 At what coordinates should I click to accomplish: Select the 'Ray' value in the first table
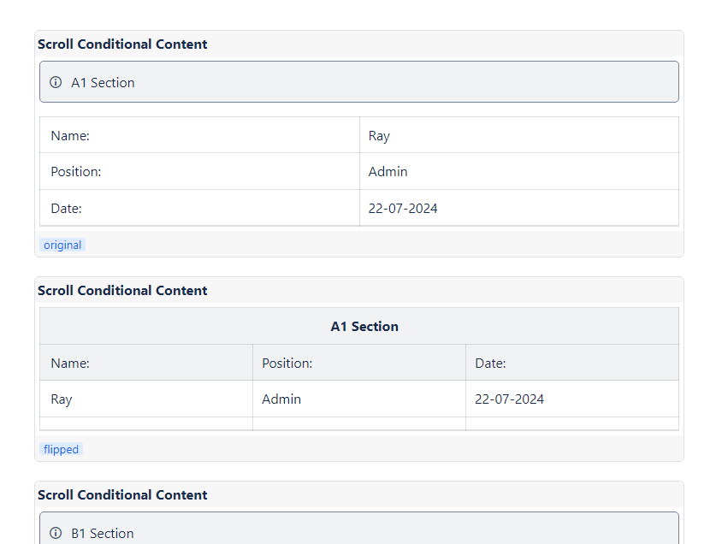pyautogui.click(x=379, y=135)
